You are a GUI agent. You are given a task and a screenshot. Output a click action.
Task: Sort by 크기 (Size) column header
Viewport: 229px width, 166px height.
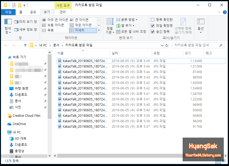[193, 53]
